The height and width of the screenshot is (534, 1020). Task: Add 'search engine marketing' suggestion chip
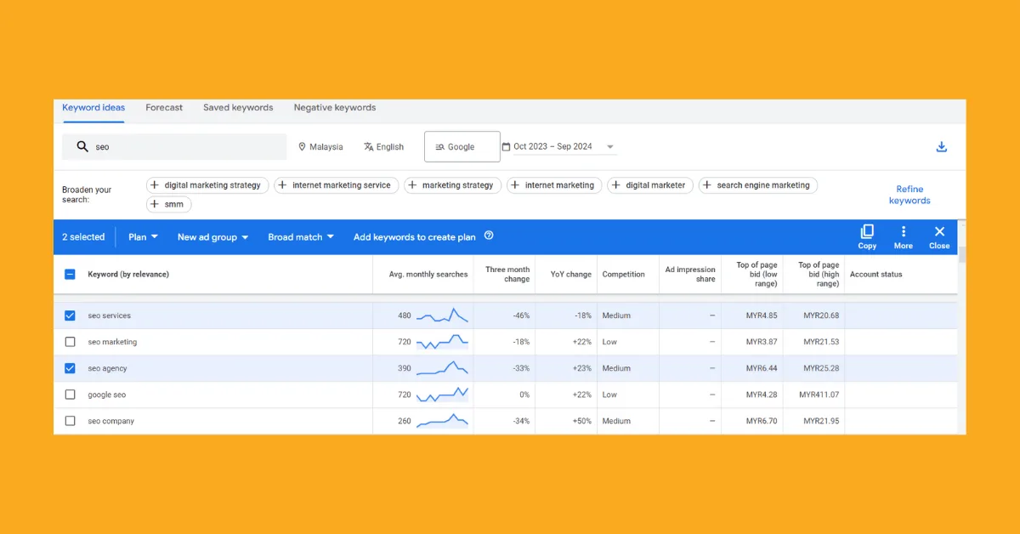758,185
